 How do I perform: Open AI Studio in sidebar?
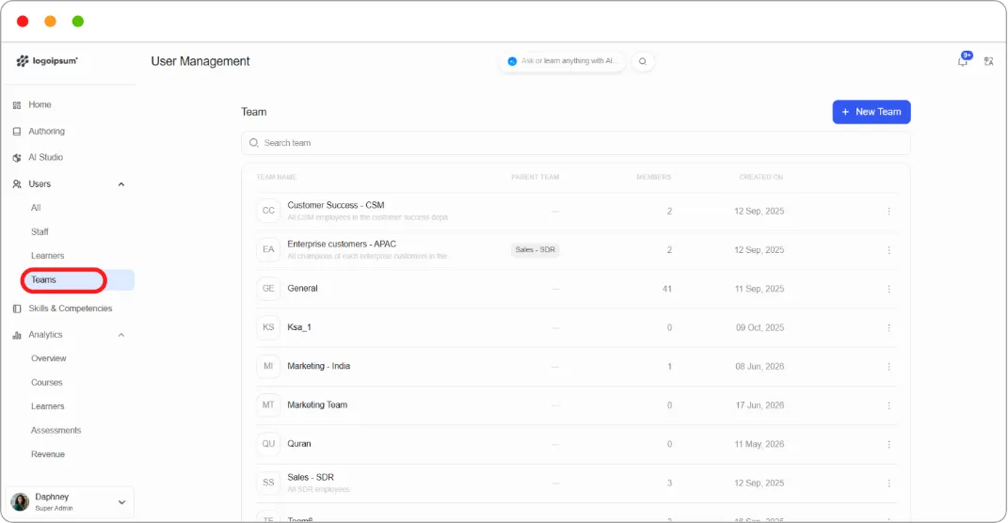coord(45,157)
